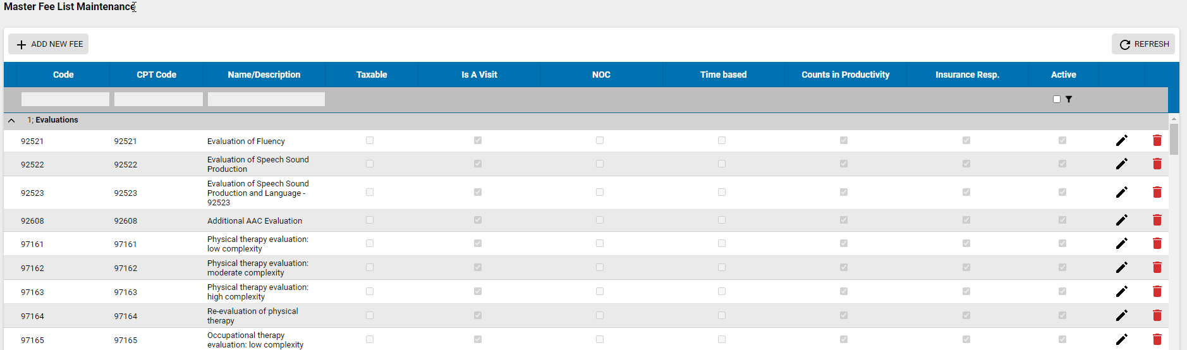Click the pencil edit icon for code 92521
The height and width of the screenshot is (350, 1187).
[x=1121, y=140]
